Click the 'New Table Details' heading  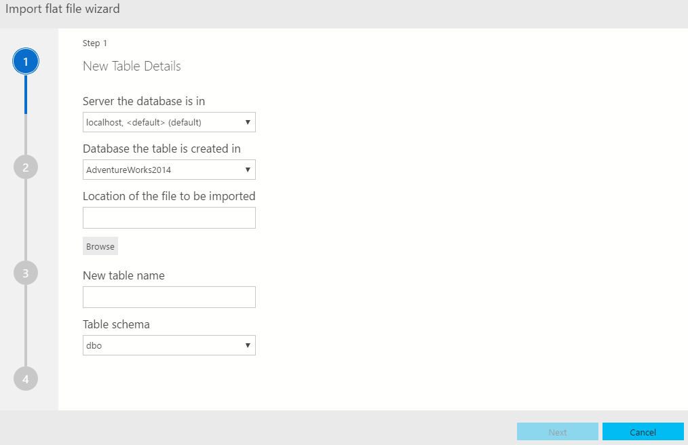click(132, 66)
